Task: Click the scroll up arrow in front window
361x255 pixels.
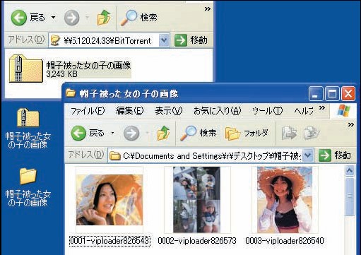Action: 350,170
